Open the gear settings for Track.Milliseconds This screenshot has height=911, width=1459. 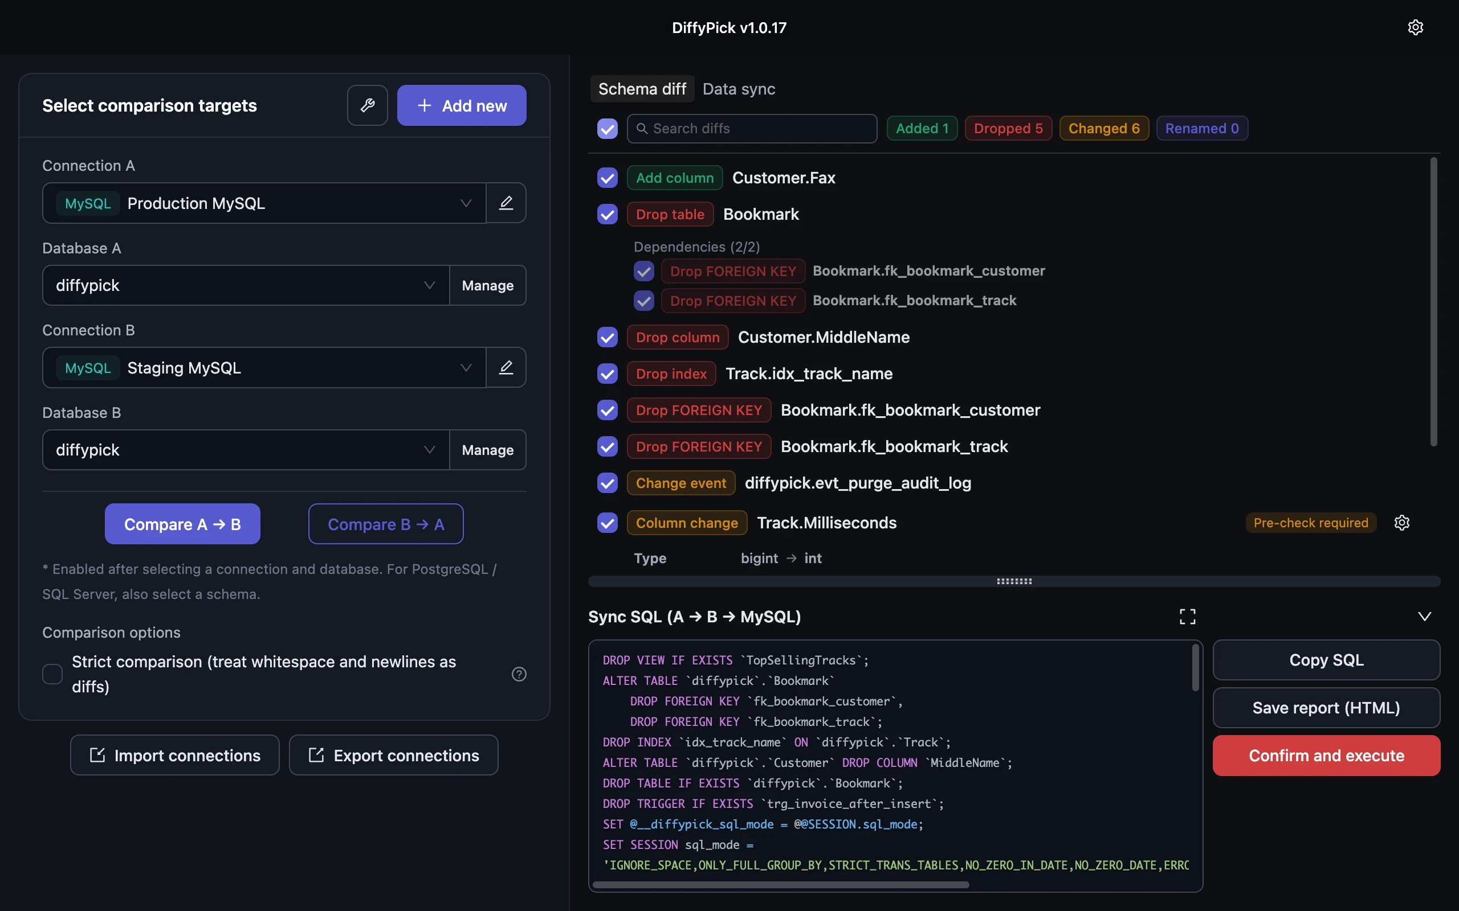pyautogui.click(x=1402, y=522)
